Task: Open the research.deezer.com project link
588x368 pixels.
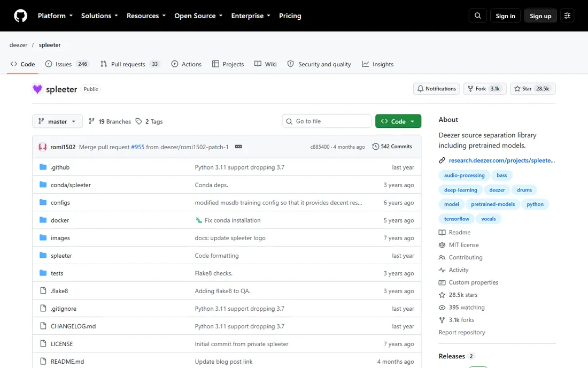Action: click(x=502, y=160)
